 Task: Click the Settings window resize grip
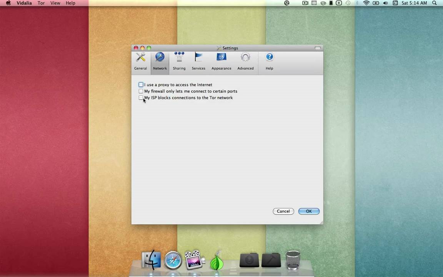321,222
